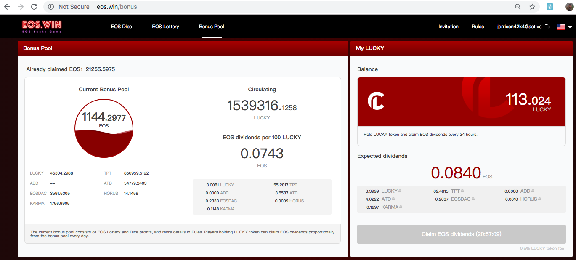
Task: Click the lock icon beside ATD dividend
Action: tap(394, 199)
